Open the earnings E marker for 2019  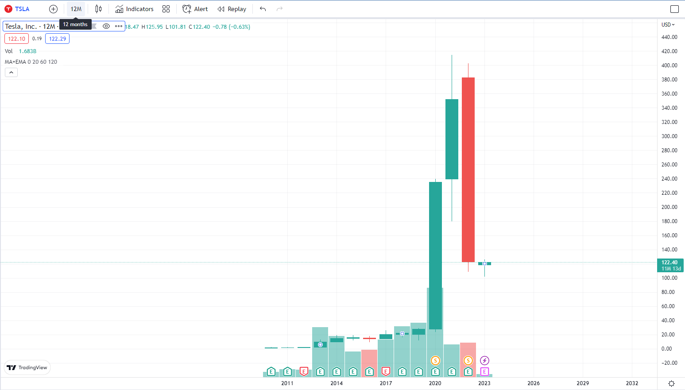click(418, 371)
